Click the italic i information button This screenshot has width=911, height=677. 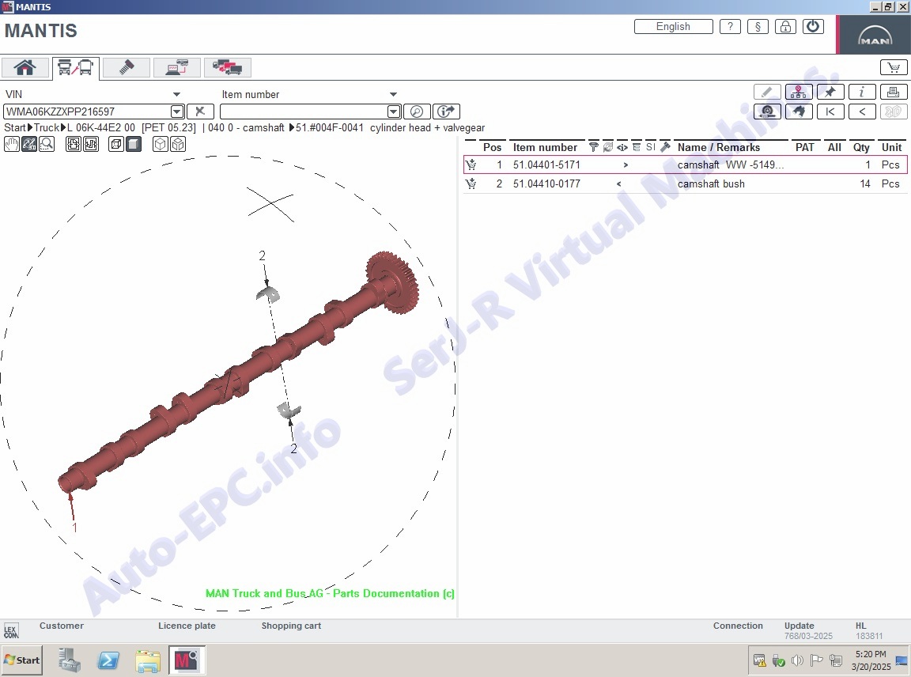coord(862,92)
